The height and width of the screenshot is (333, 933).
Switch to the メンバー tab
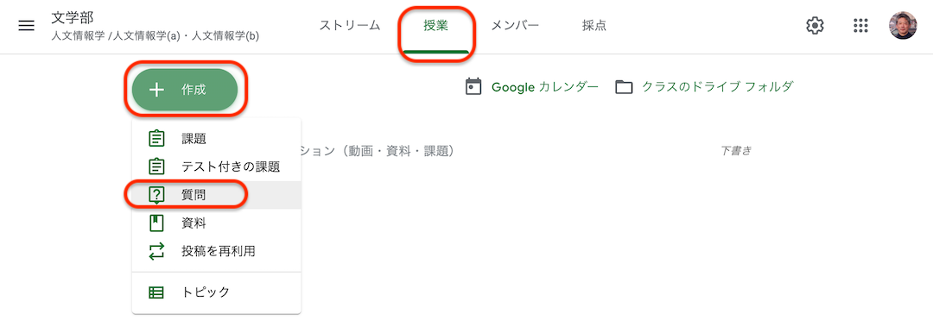coord(515,26)
